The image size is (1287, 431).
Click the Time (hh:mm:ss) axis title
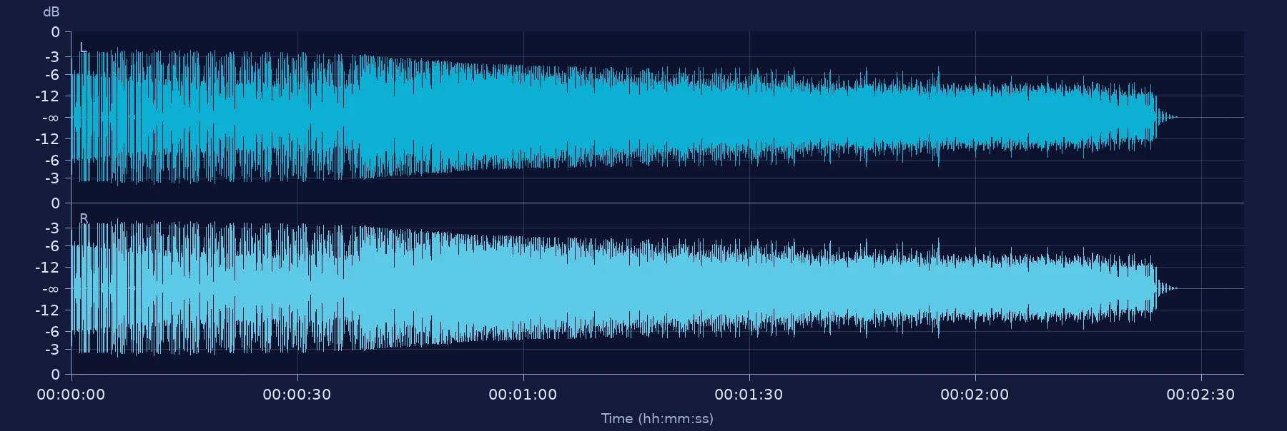pos(657,418)
